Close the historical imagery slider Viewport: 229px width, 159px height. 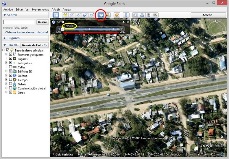tap(128, 22)
